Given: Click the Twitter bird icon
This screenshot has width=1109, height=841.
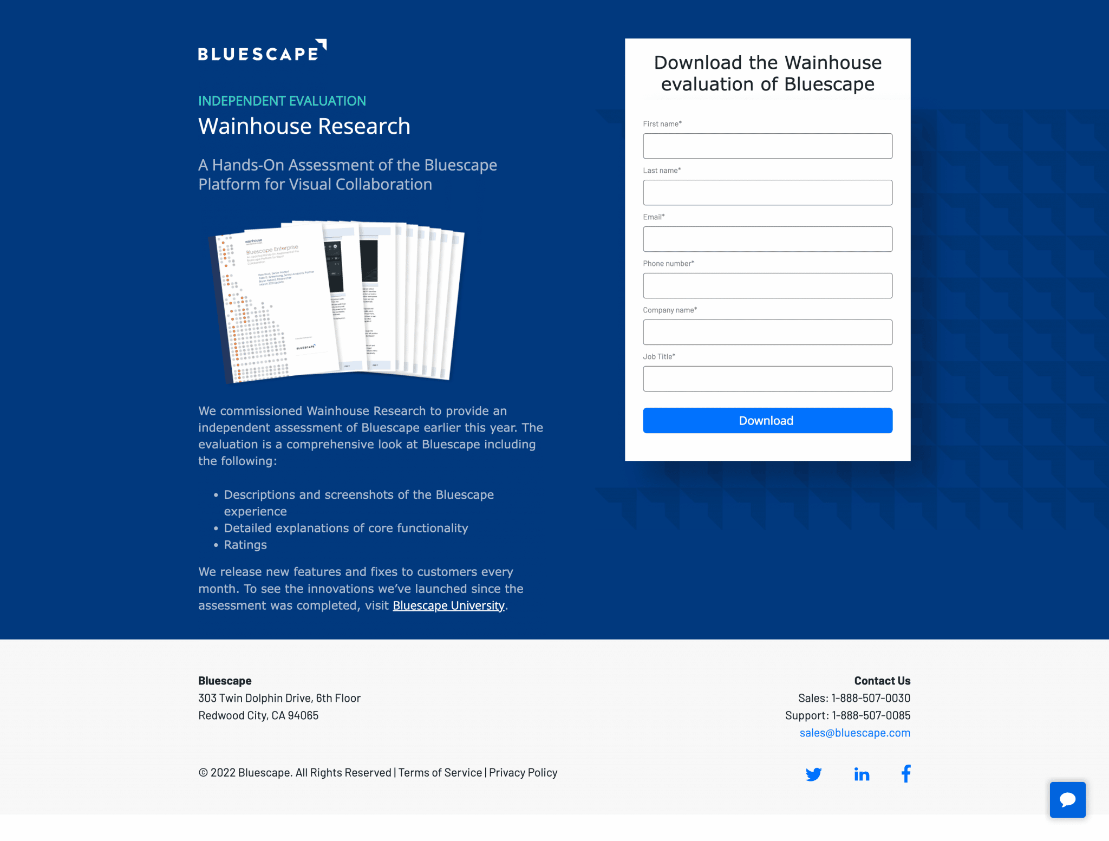Looking at the screenshot, I should [x=814, y=774].
